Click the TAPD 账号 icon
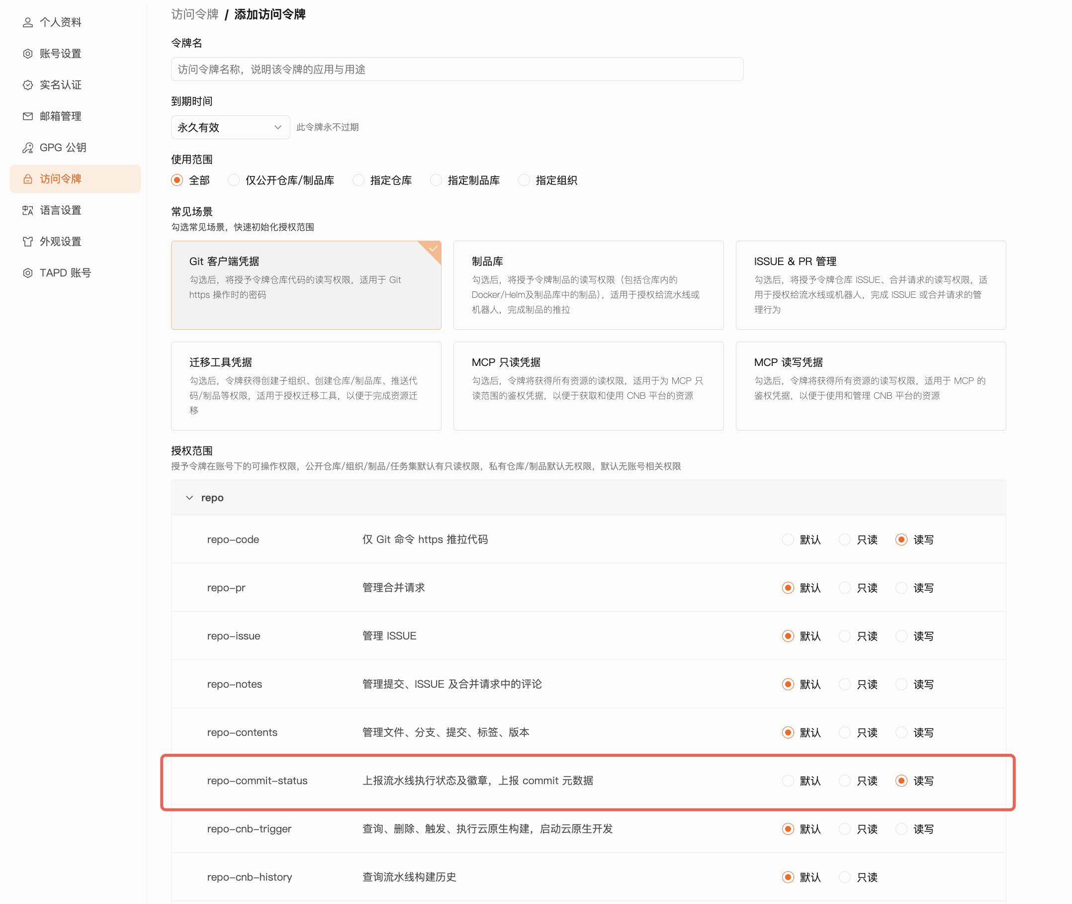This screenshot has width=1072, height=904. [28, 272]
